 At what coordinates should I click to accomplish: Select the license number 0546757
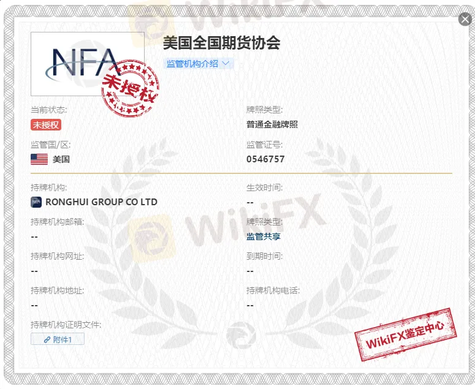pyautogui.click(x=265, y=159)
